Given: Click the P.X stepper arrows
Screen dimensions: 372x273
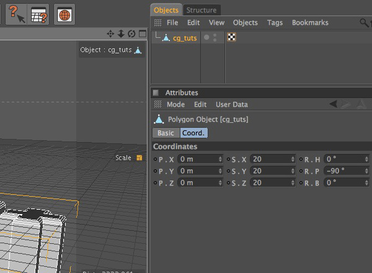Looking at the screenshot, I should tap(220, 159).
